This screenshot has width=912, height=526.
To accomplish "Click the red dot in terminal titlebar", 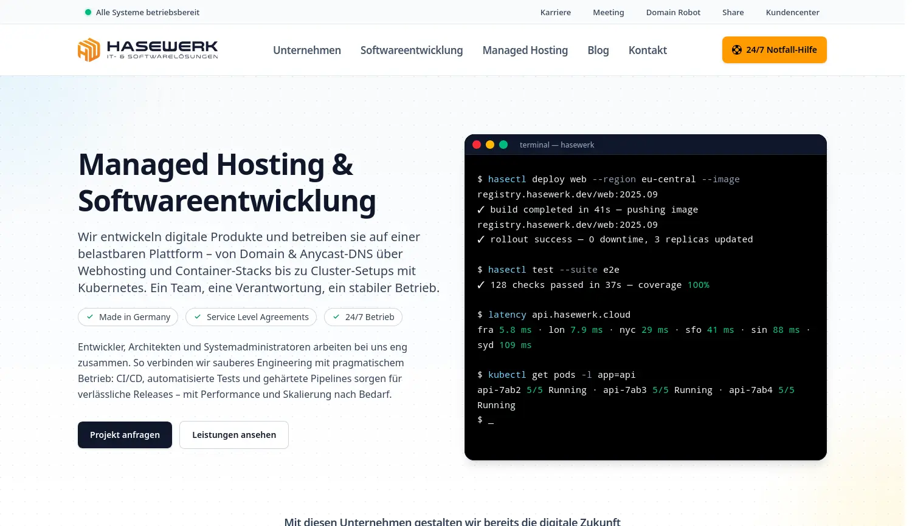I will [477, 145].
